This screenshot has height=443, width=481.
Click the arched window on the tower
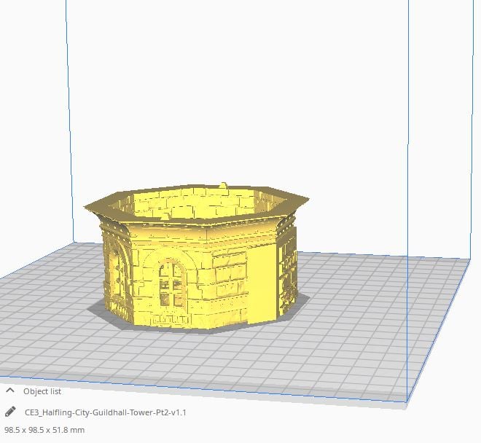(x=171, y=283)
